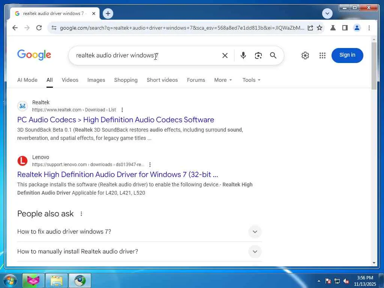Open the muted volume tray icon

point(346,281)
